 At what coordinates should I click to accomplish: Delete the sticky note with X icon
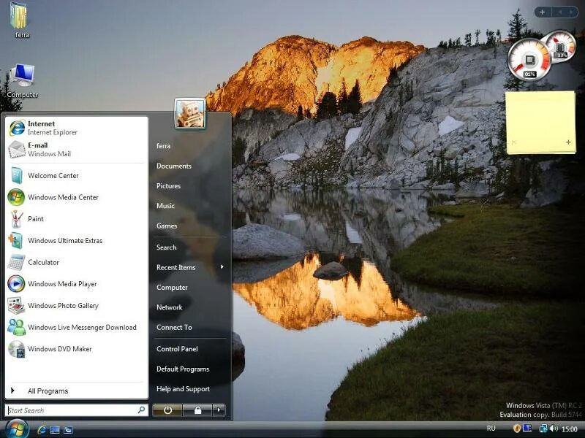pos(513,142)
